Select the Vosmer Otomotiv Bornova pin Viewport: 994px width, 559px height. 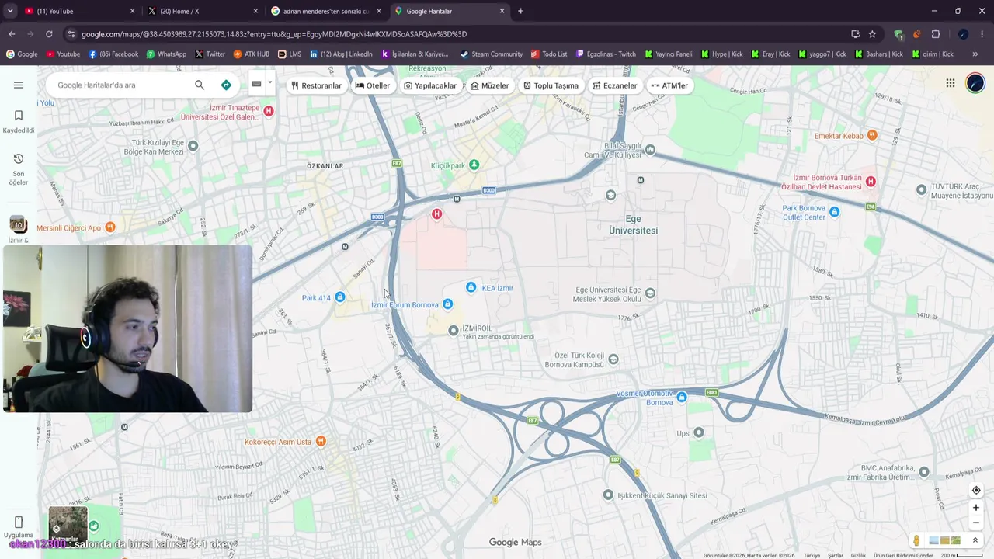click(681, 398)
